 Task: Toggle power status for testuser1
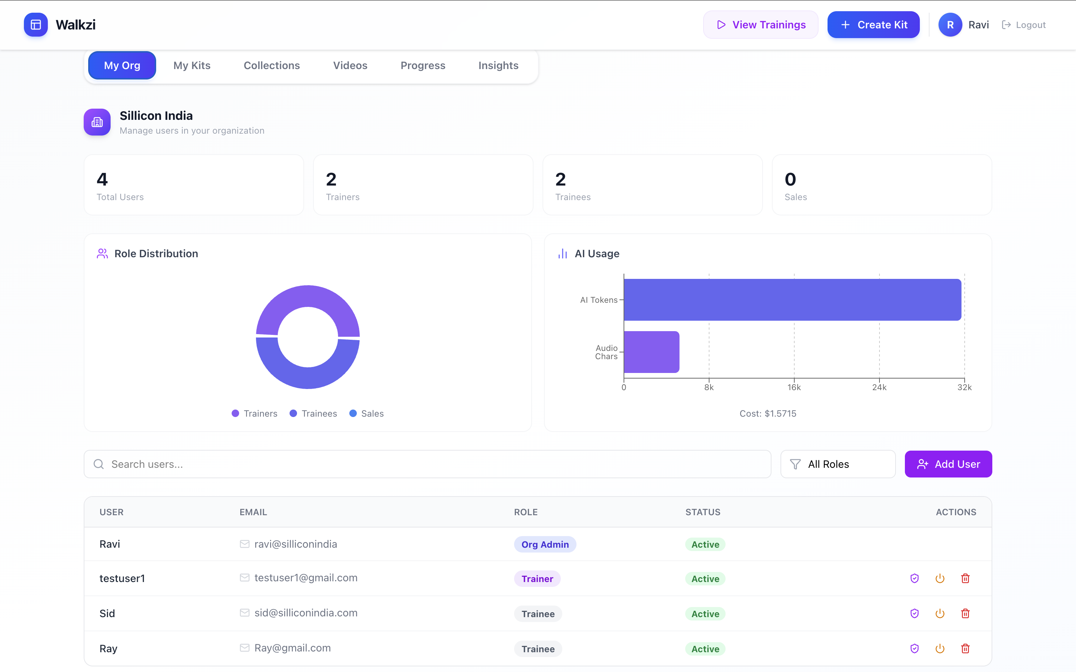[x=940, y=578]
